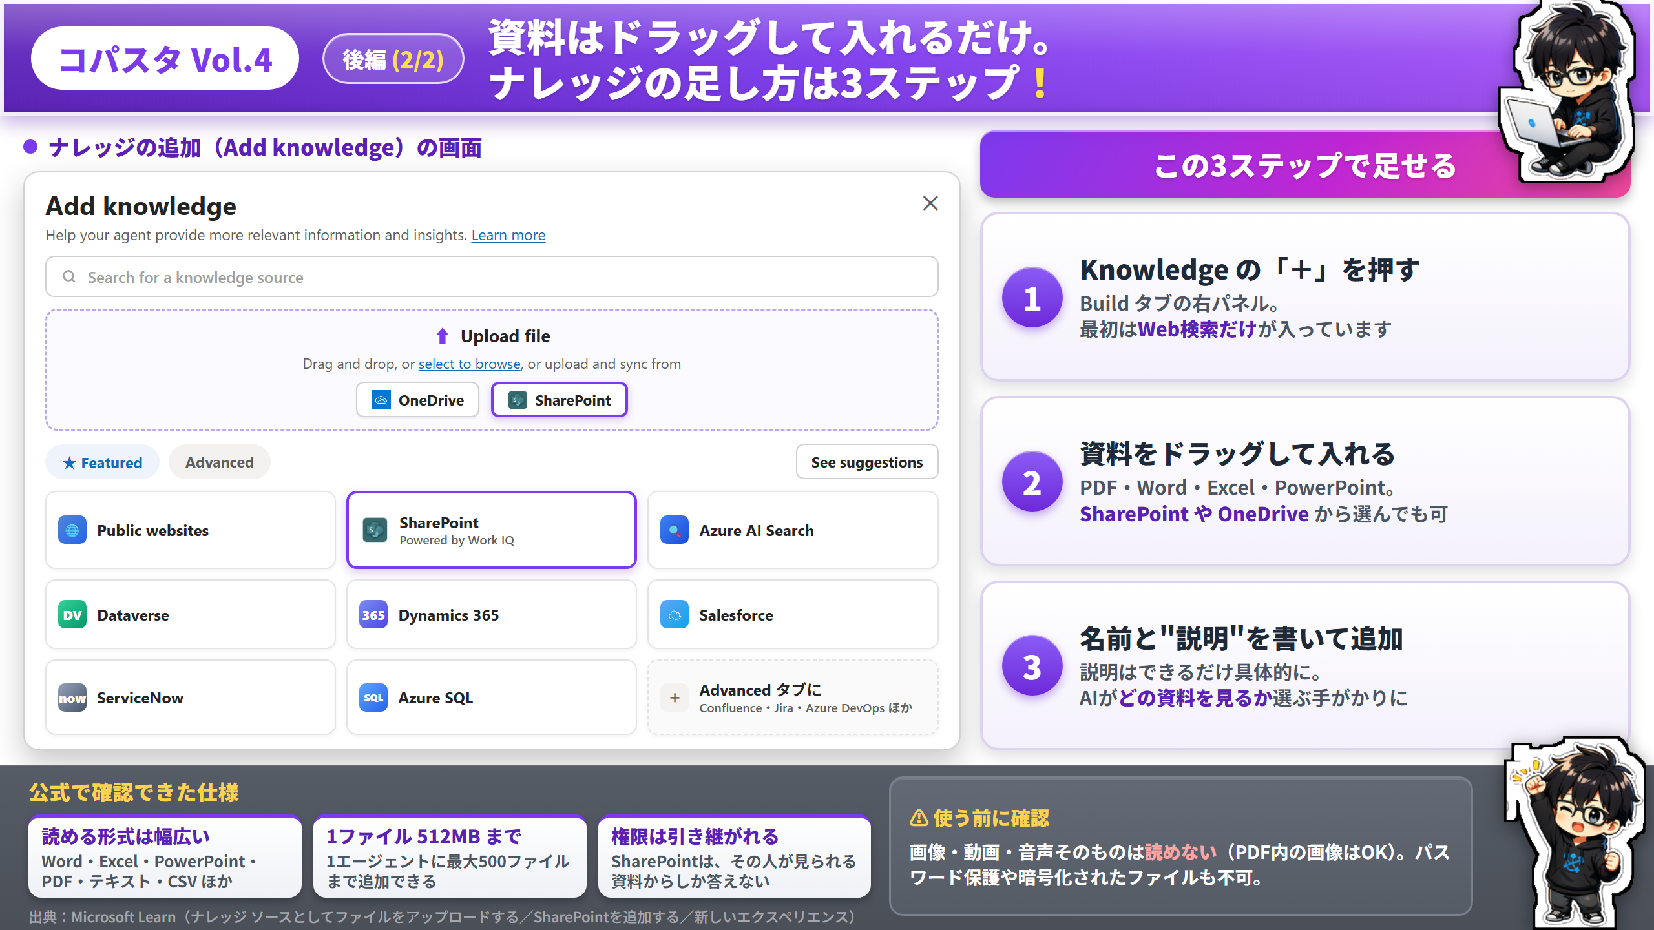Focus the Search for a knowledge source field

tap(492, 276)
